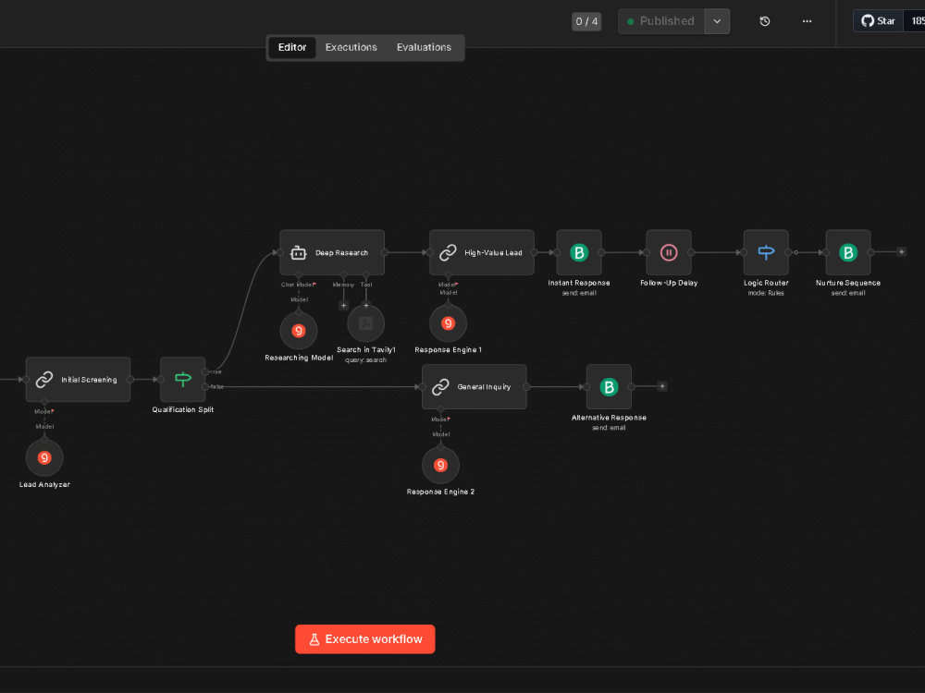The height and width of the screenshot is (693, 925).
Task: Click the Execute workflow button
Action: (365, 638)
